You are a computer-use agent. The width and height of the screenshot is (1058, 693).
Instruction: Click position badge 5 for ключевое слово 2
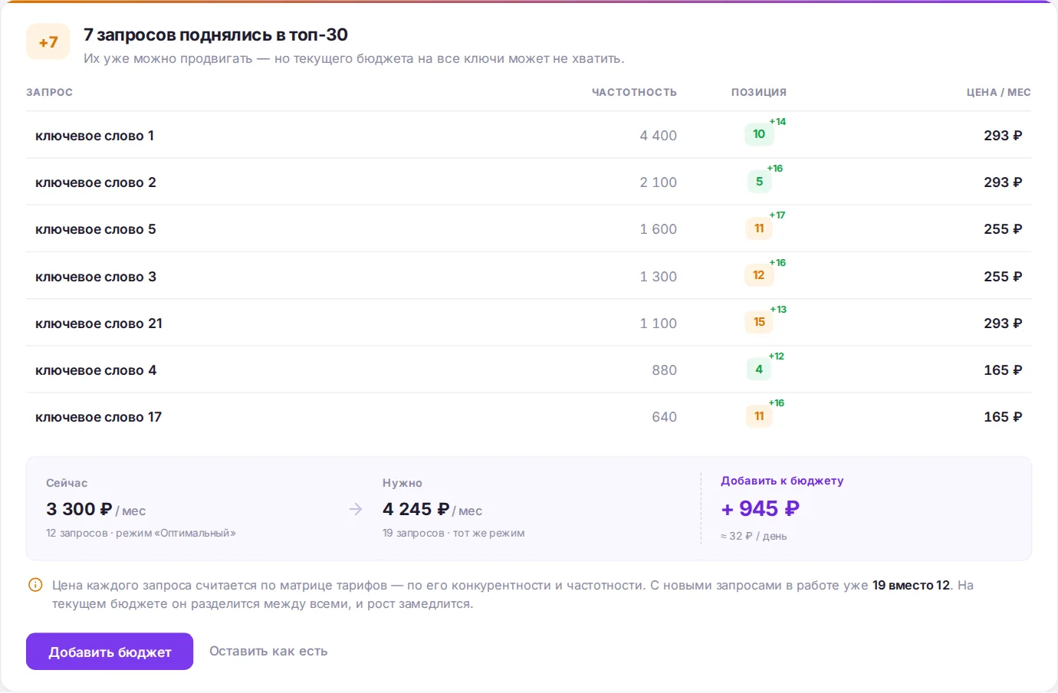coord(759,182)
